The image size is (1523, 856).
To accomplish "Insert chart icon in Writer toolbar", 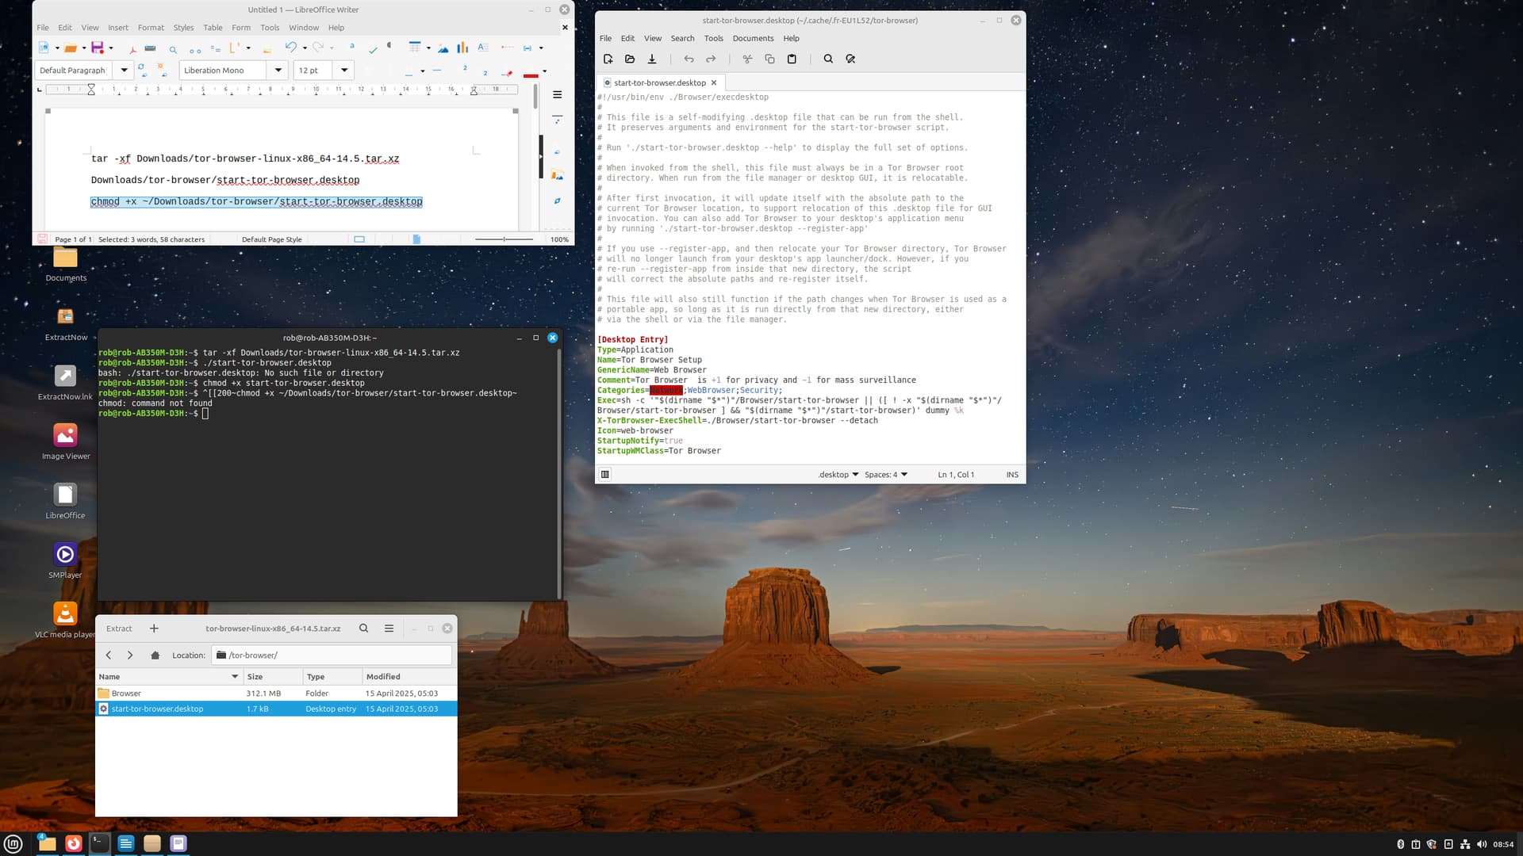I will pos(462,48).
